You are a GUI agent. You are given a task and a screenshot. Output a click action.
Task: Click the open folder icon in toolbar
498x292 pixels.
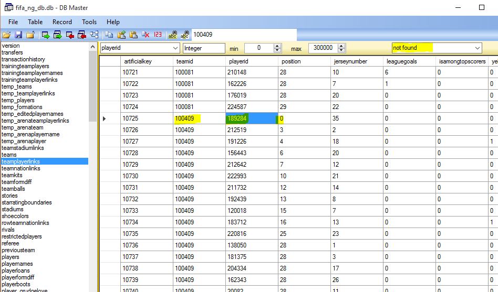coord(6,35)
